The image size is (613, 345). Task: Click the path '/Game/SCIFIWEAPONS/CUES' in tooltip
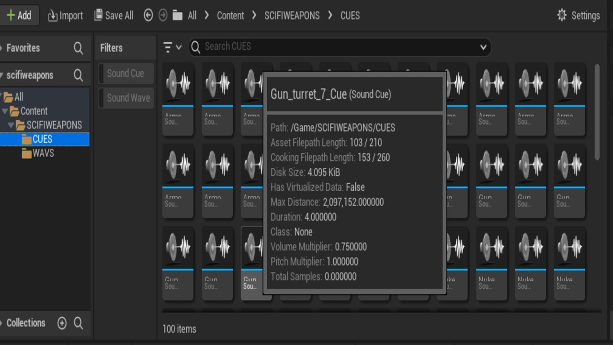(343, 128)
